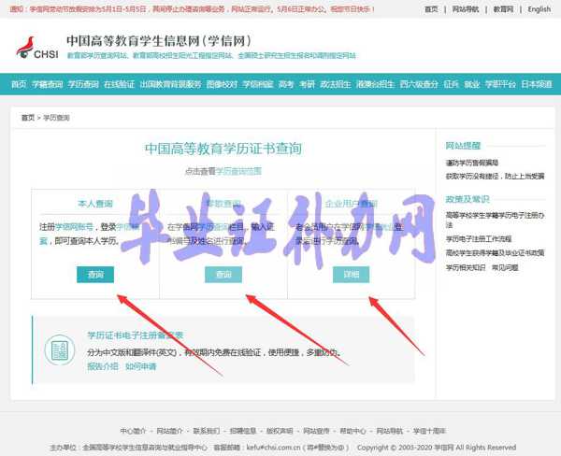The width and height of the screenshot is (561, 456).
Task: Click 首页 in the breadcrumb
Action: pos(28,119)
